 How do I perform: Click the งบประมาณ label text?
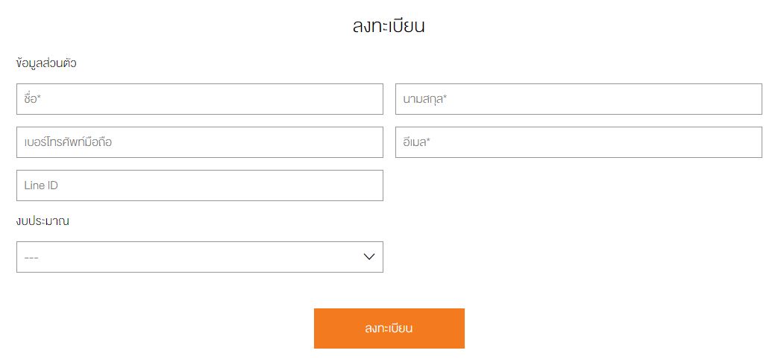point(48,221)
